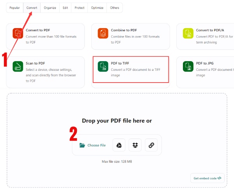The width and height of the screenshot is (234, 191).
Task: Click 'Convert more than 100 file formats' text
Action: pos(51,36)
